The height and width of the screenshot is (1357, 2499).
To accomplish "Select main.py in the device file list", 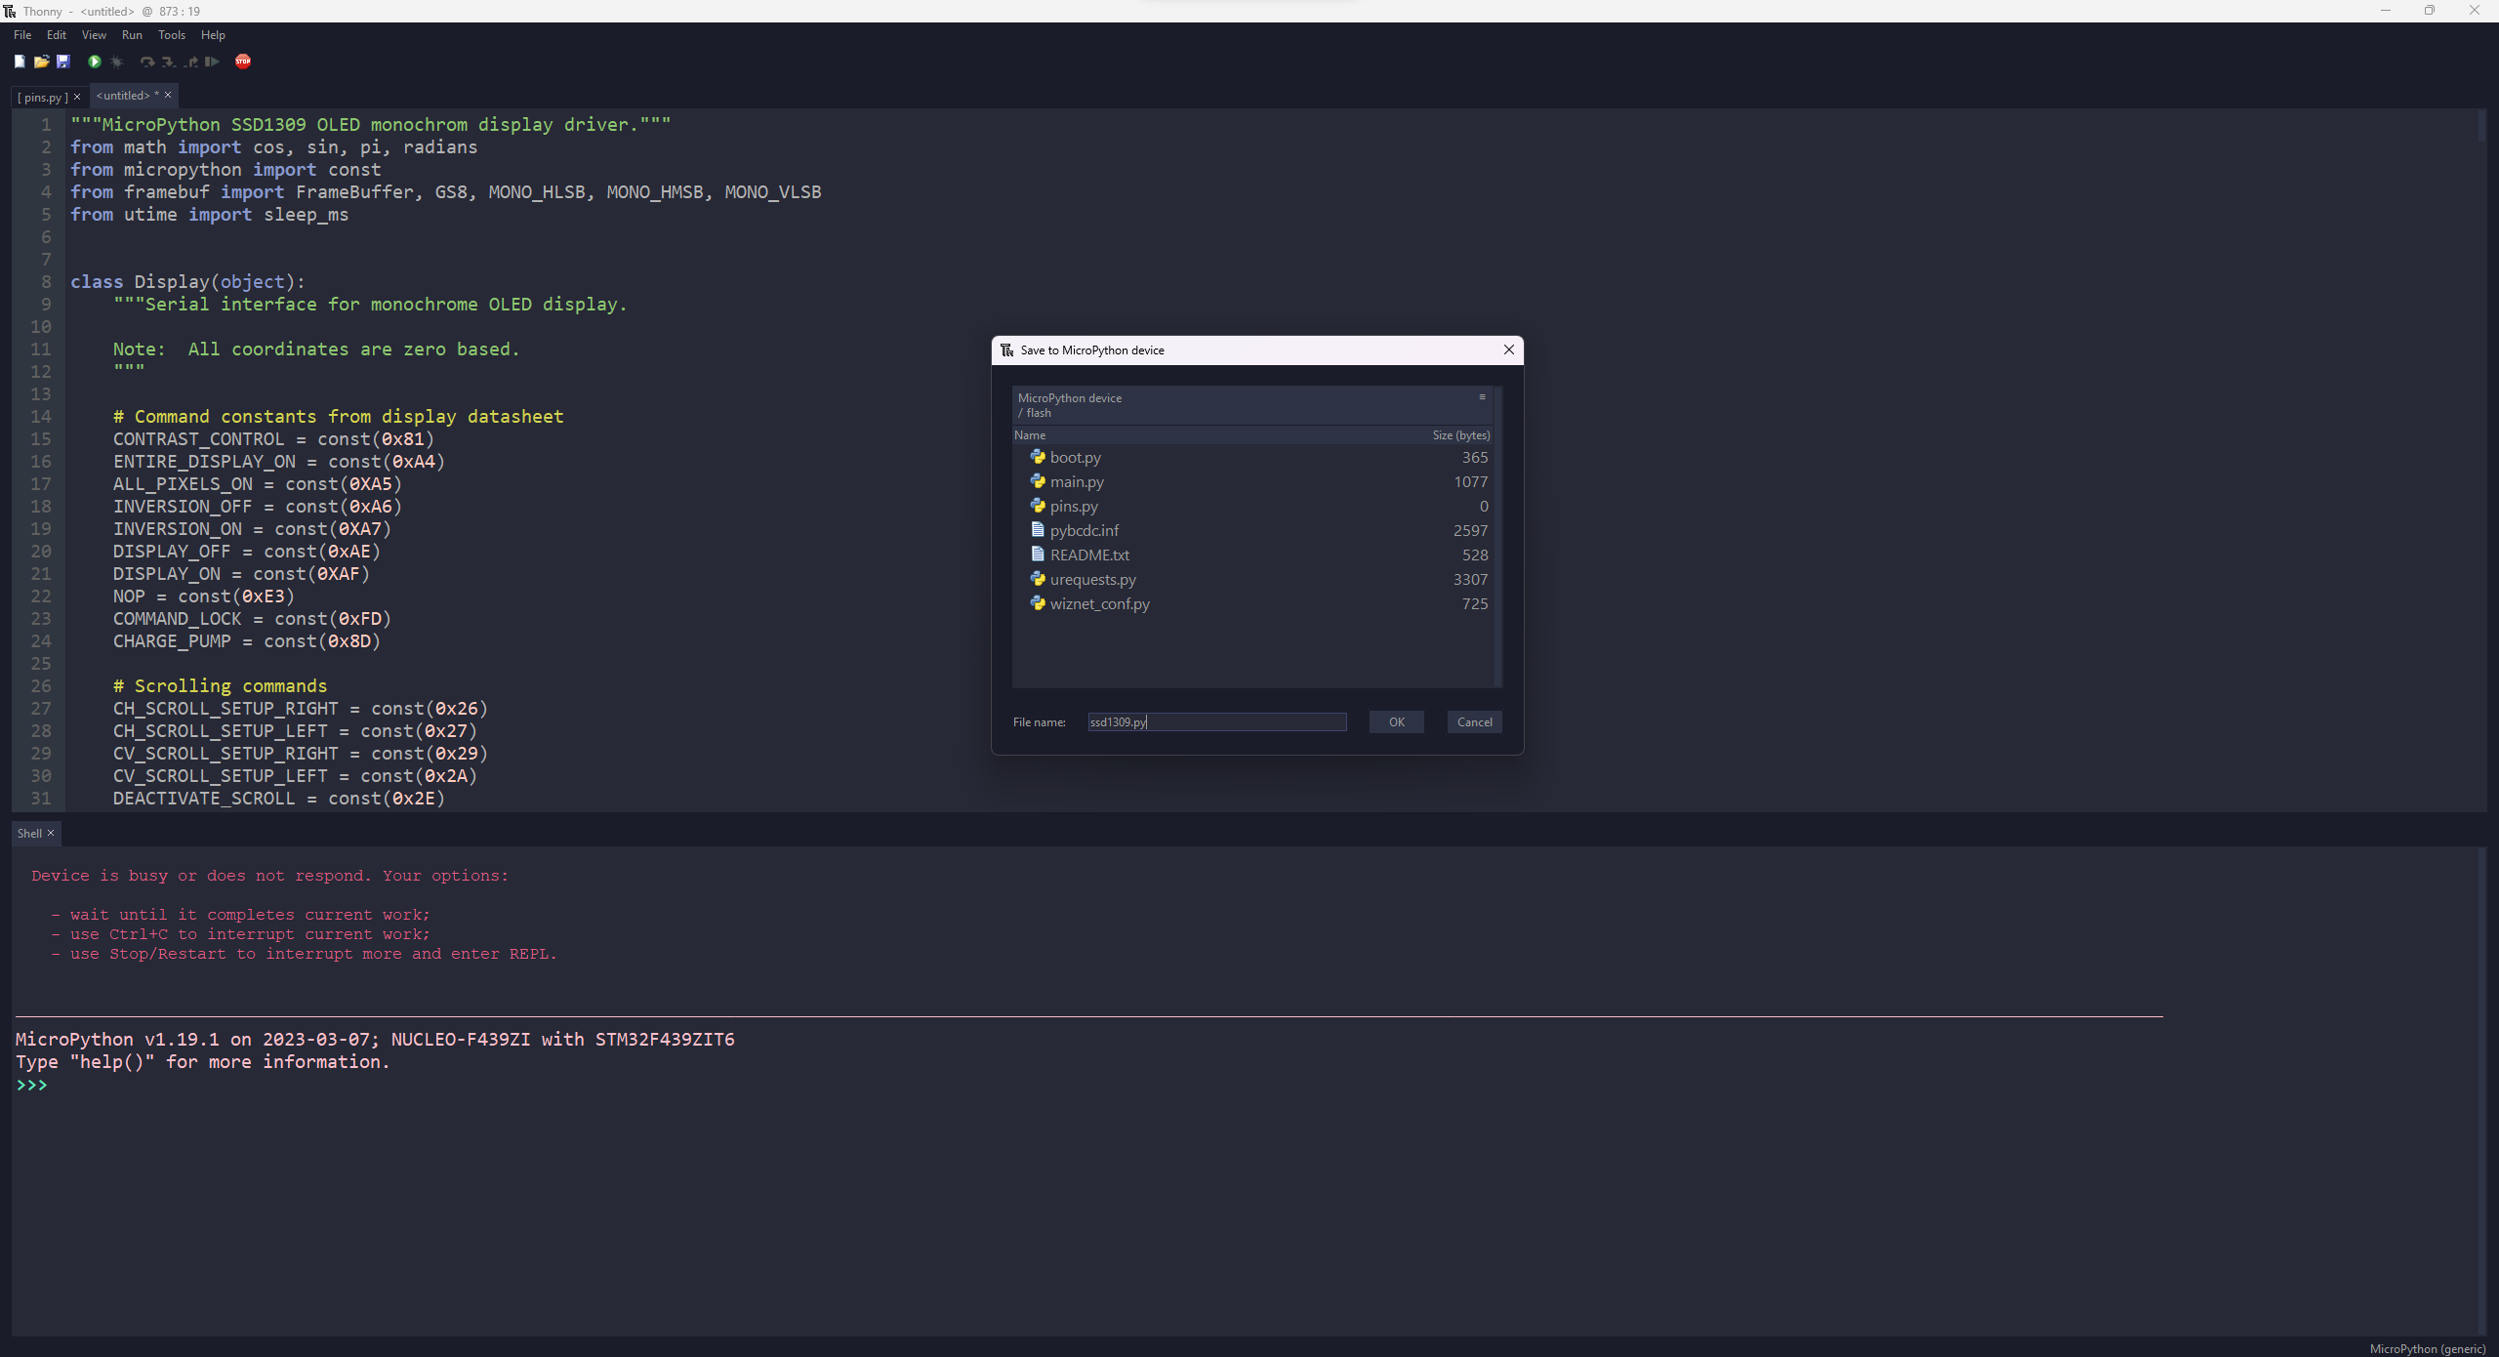I will pyautogui.click(x=1252, y=481).
